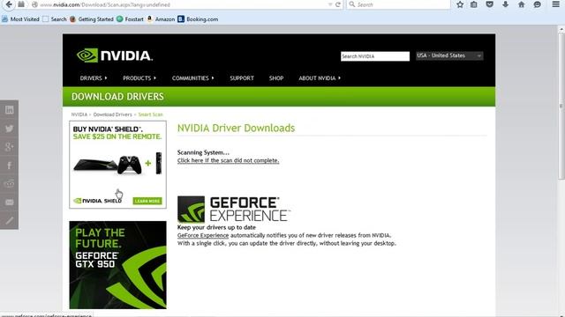Screen dimensions: 565x317
Task: Share the page by email sidebar icon
Action: click(10, 203)
